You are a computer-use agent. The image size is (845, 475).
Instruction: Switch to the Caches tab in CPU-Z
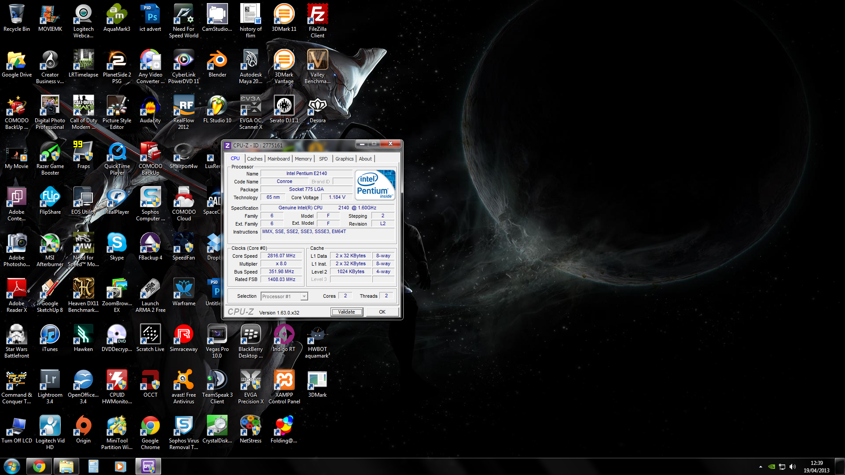[254, 159]
